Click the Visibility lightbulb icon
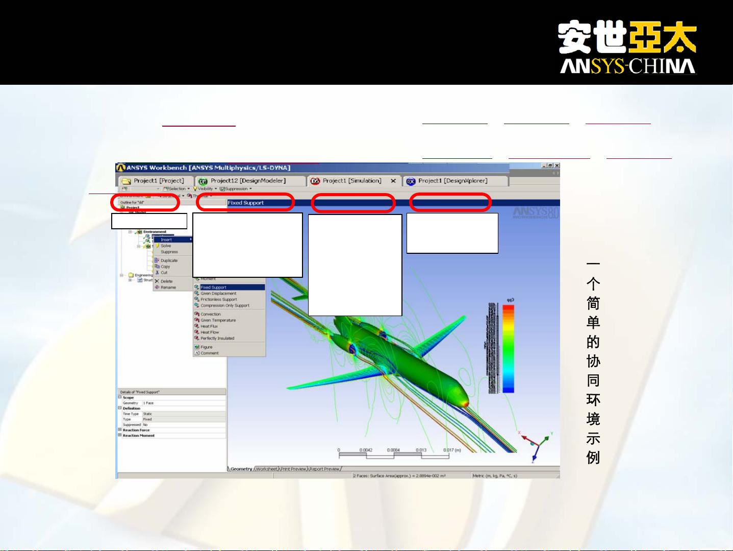This screenshot has height=551, width=733. pyautogui.click(x=195, y=189)
